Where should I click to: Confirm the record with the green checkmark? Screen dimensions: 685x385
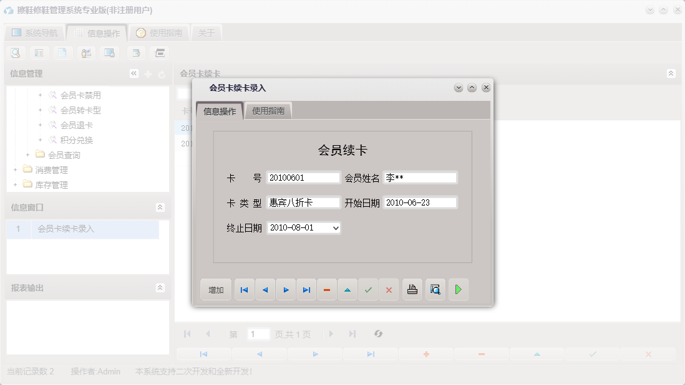pos(367,289)
